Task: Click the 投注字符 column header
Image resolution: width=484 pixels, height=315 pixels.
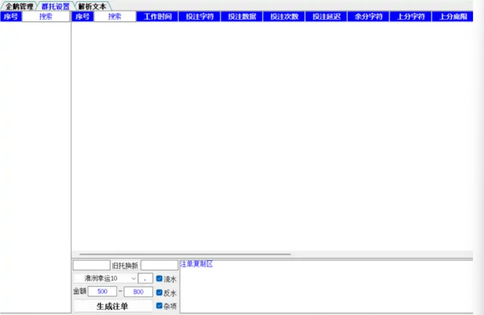Action: pos(200,17)
